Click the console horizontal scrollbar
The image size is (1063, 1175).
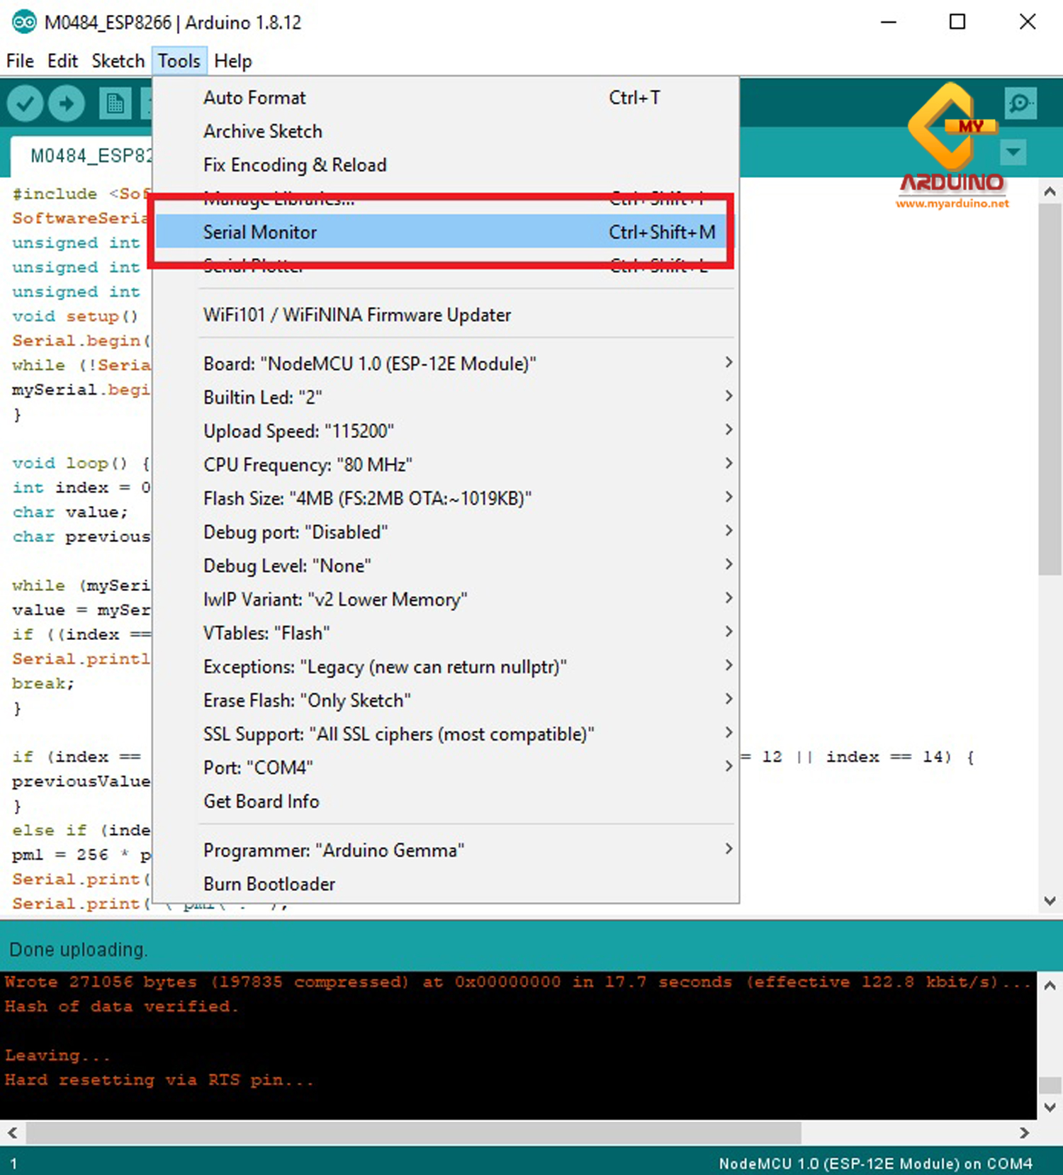click(x=411, y=1132)
